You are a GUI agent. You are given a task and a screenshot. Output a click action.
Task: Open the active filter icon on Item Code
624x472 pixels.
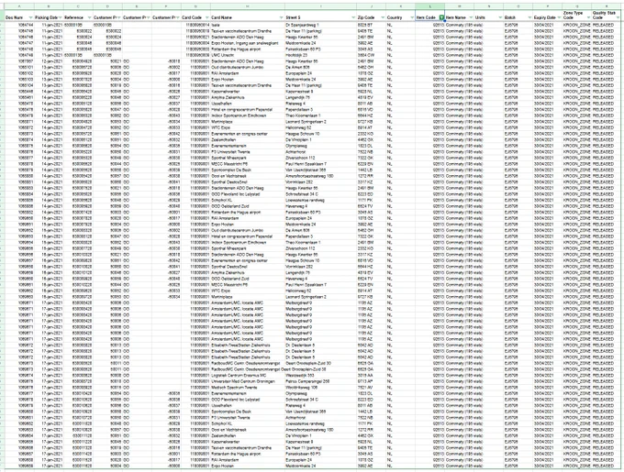tap(441, 17)
